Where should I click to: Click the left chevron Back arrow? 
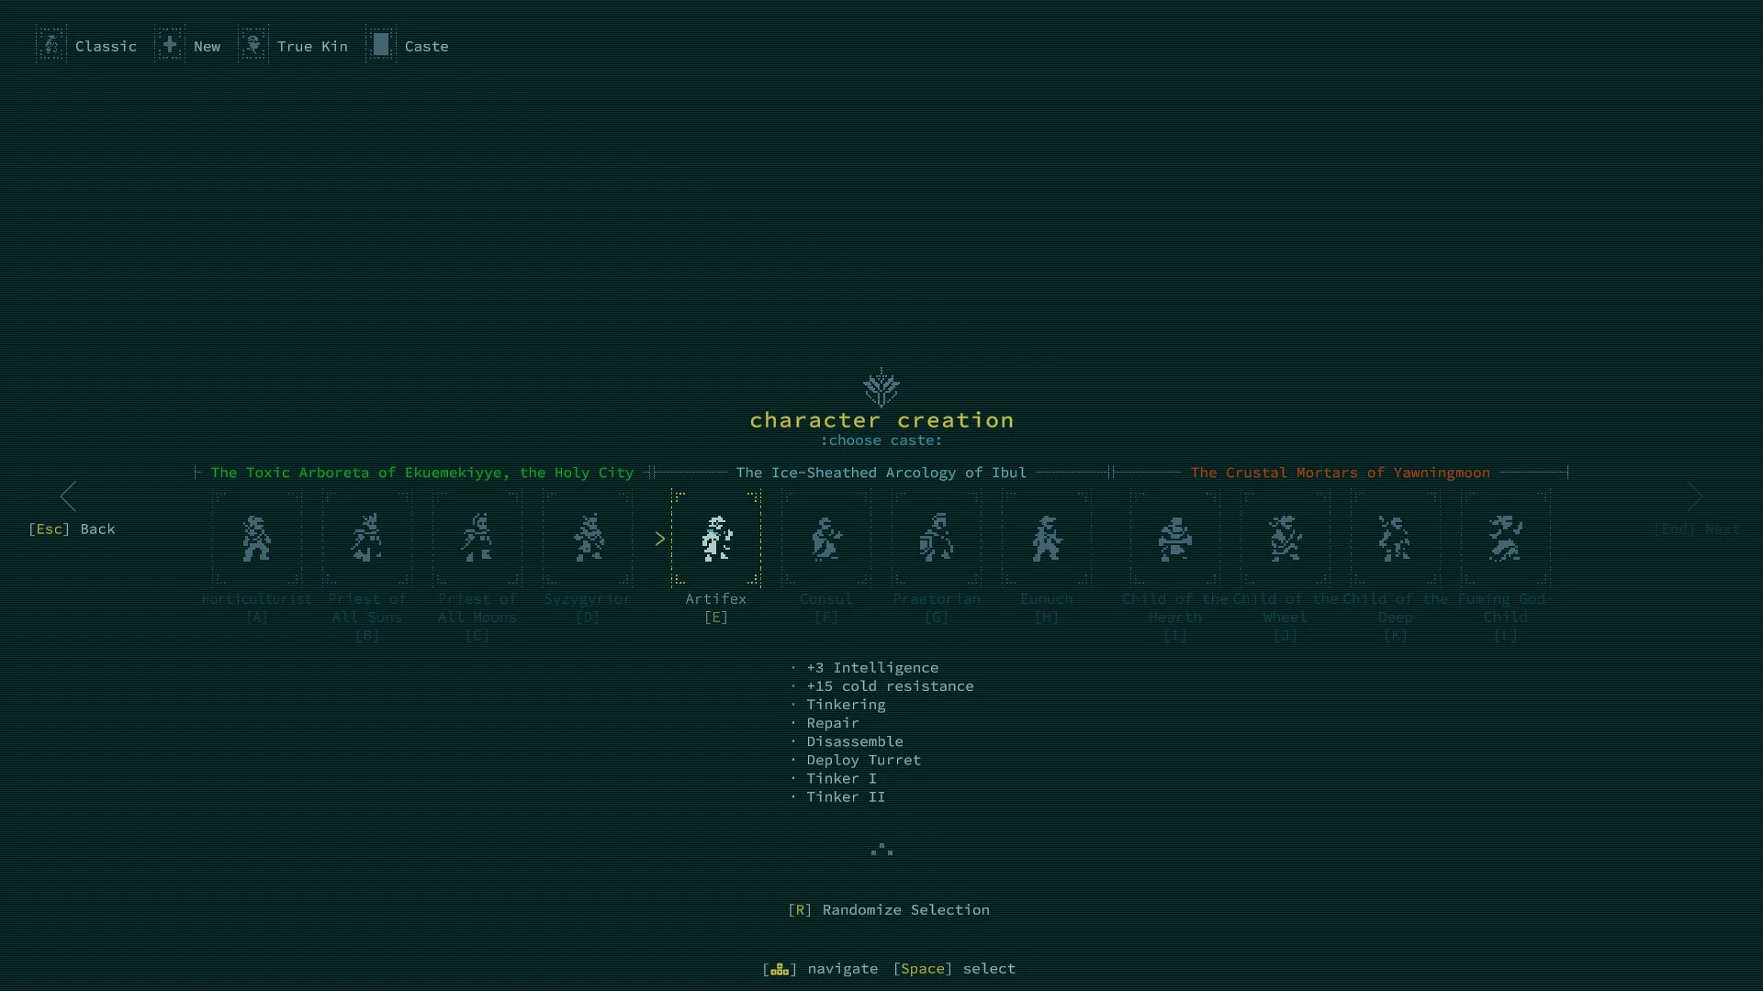click(x=69, y=497)
